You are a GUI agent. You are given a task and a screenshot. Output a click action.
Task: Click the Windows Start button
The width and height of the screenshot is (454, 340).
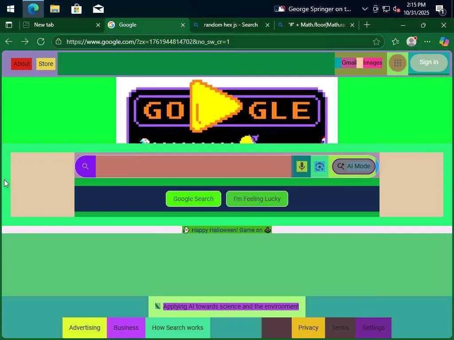point(11,9)
